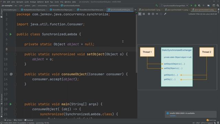Open the View menu
220x124 pixels.
coord(13,2)
